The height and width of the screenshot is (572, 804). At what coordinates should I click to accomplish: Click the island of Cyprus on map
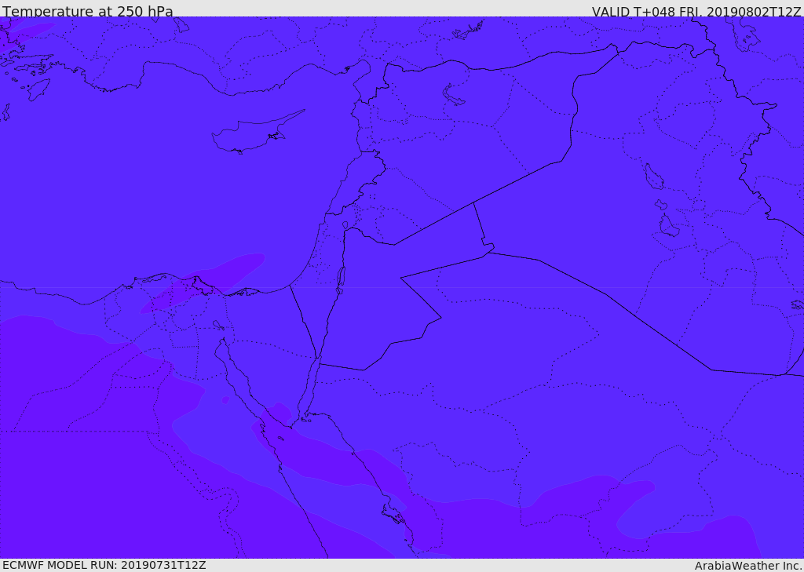pyautogui.click(x=258, y=133)
